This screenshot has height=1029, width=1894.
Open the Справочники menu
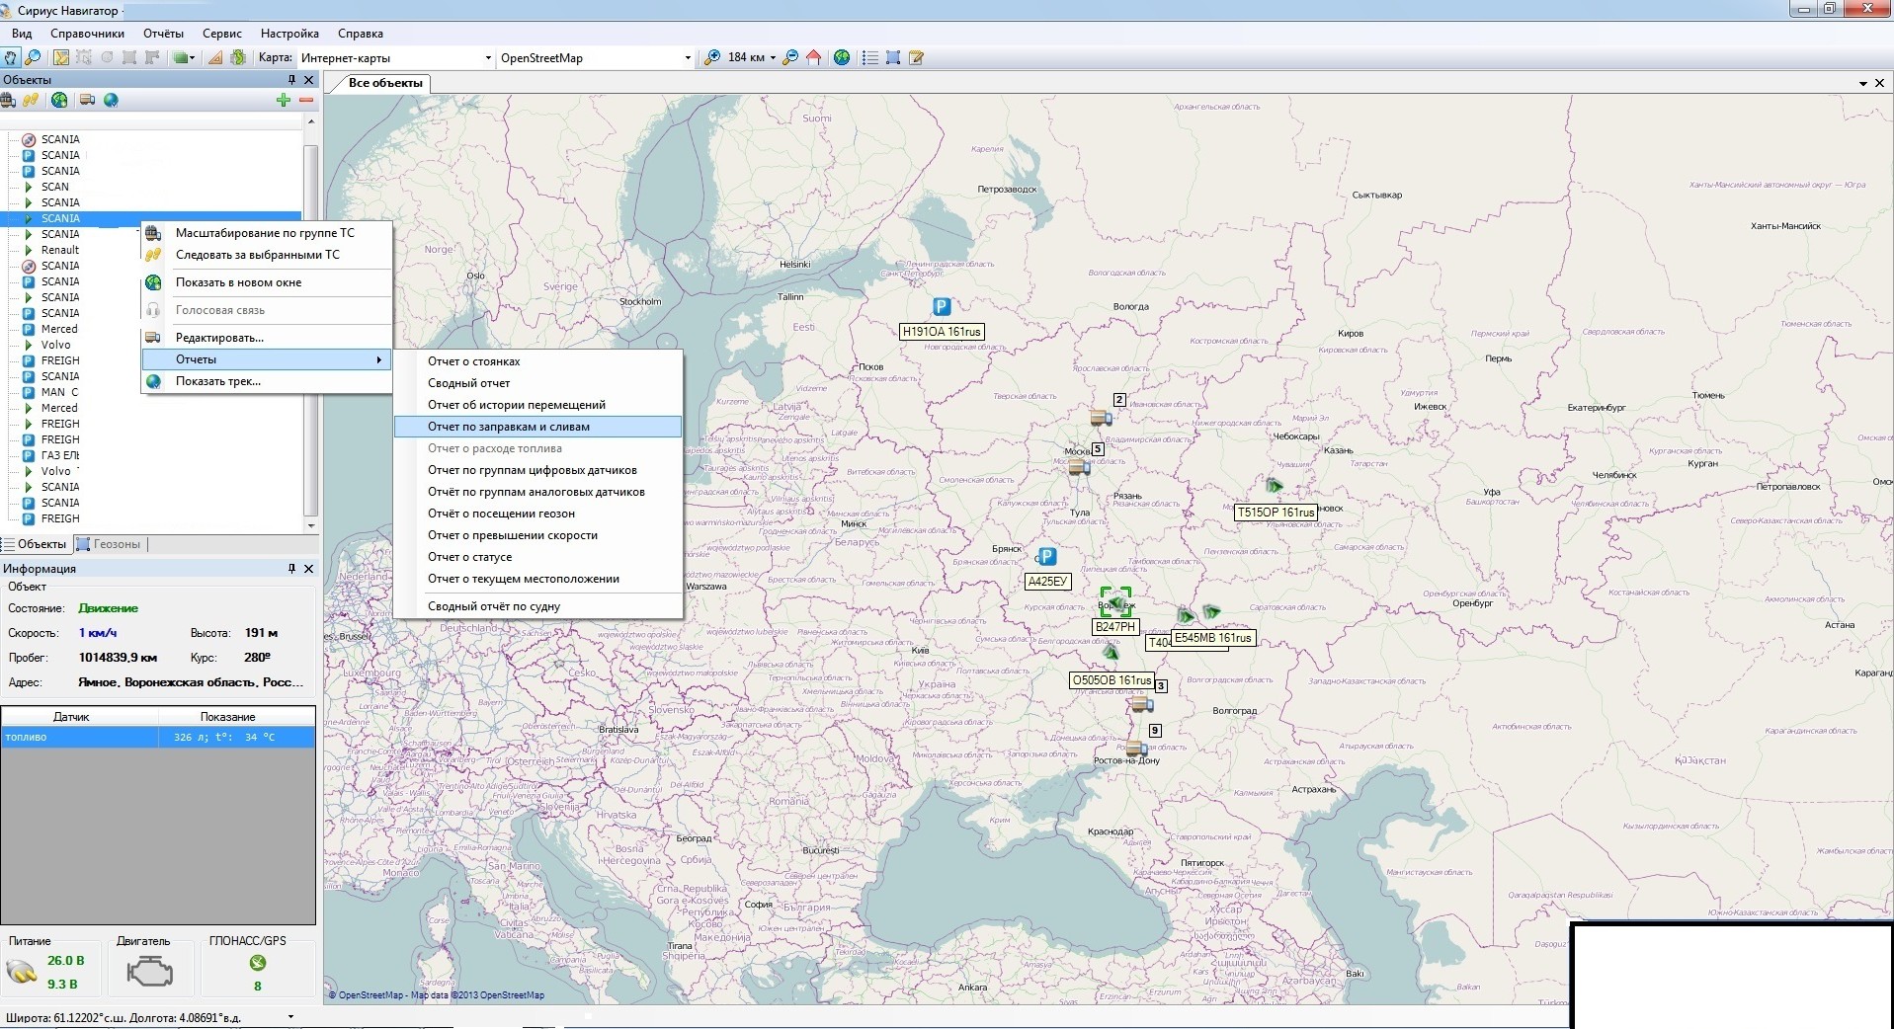87,34
